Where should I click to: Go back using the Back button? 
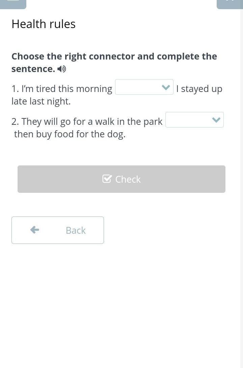tap(58, 230)
